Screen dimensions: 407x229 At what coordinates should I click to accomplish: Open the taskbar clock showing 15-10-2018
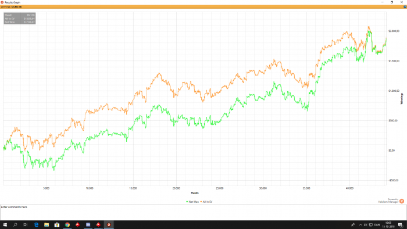pyautogui.click(x=388, y=225)
